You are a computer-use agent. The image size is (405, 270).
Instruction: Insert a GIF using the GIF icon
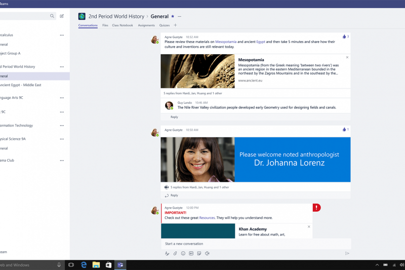coord(191,253)
